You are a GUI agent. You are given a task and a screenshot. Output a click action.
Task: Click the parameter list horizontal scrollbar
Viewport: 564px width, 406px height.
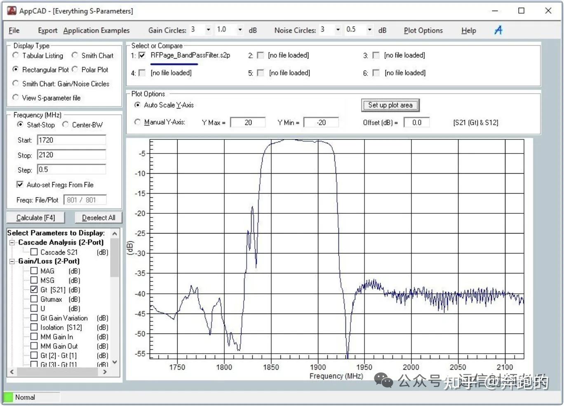tap(58, 372)
